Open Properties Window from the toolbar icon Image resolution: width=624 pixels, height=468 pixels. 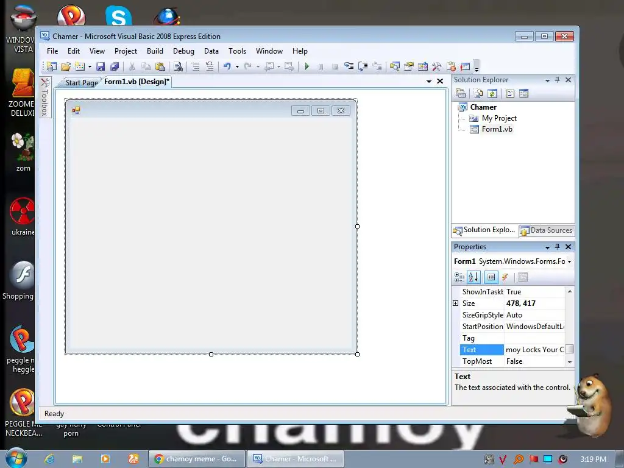pos(409,66)
